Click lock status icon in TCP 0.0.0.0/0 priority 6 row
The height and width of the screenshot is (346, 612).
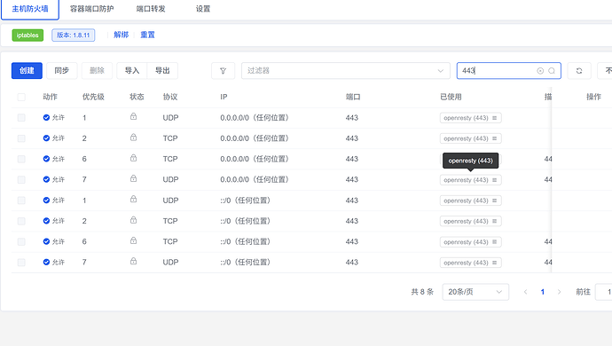(x=133, y=158)
